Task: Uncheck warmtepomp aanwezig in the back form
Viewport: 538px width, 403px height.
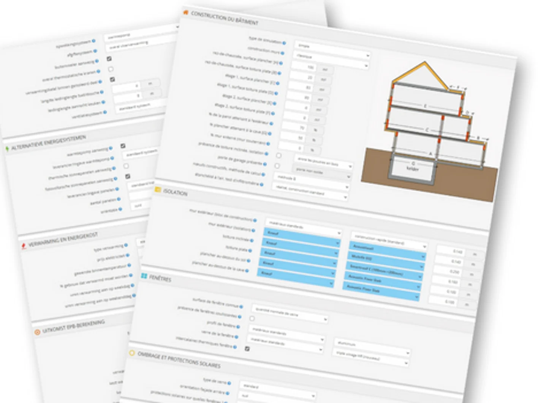Action: [123, 146]
